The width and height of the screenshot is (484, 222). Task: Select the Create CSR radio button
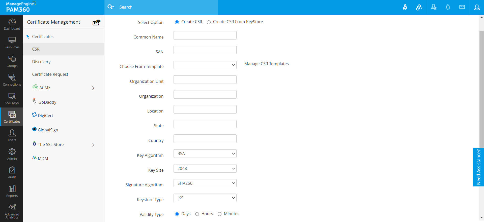coord(177,22)
